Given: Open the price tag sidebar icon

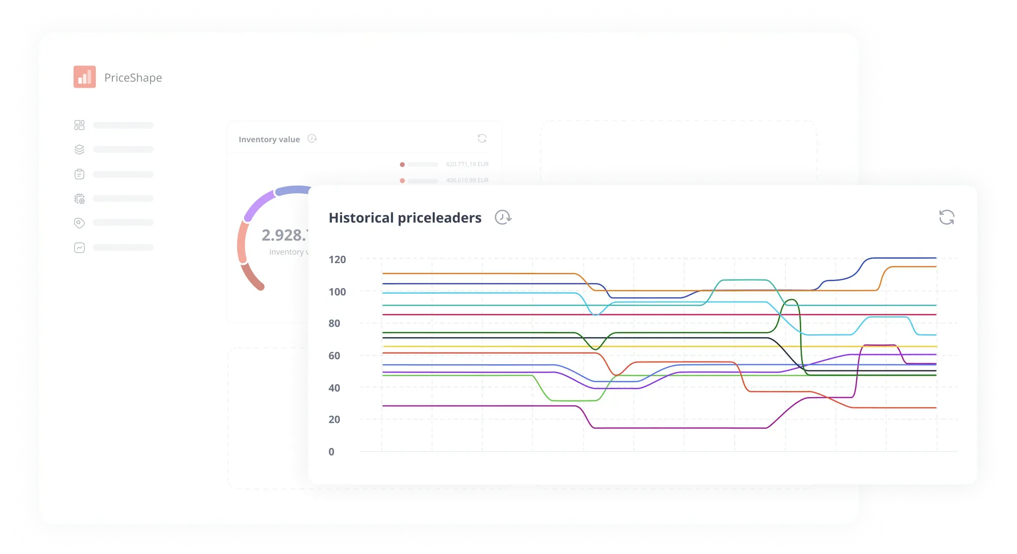Looking at the screenshot, I should (80, 223).
